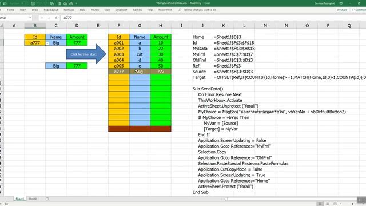Click the formula bar showing a777
Image resolution: width=366 pixels, height=206 pixels.
click(213, 18)
